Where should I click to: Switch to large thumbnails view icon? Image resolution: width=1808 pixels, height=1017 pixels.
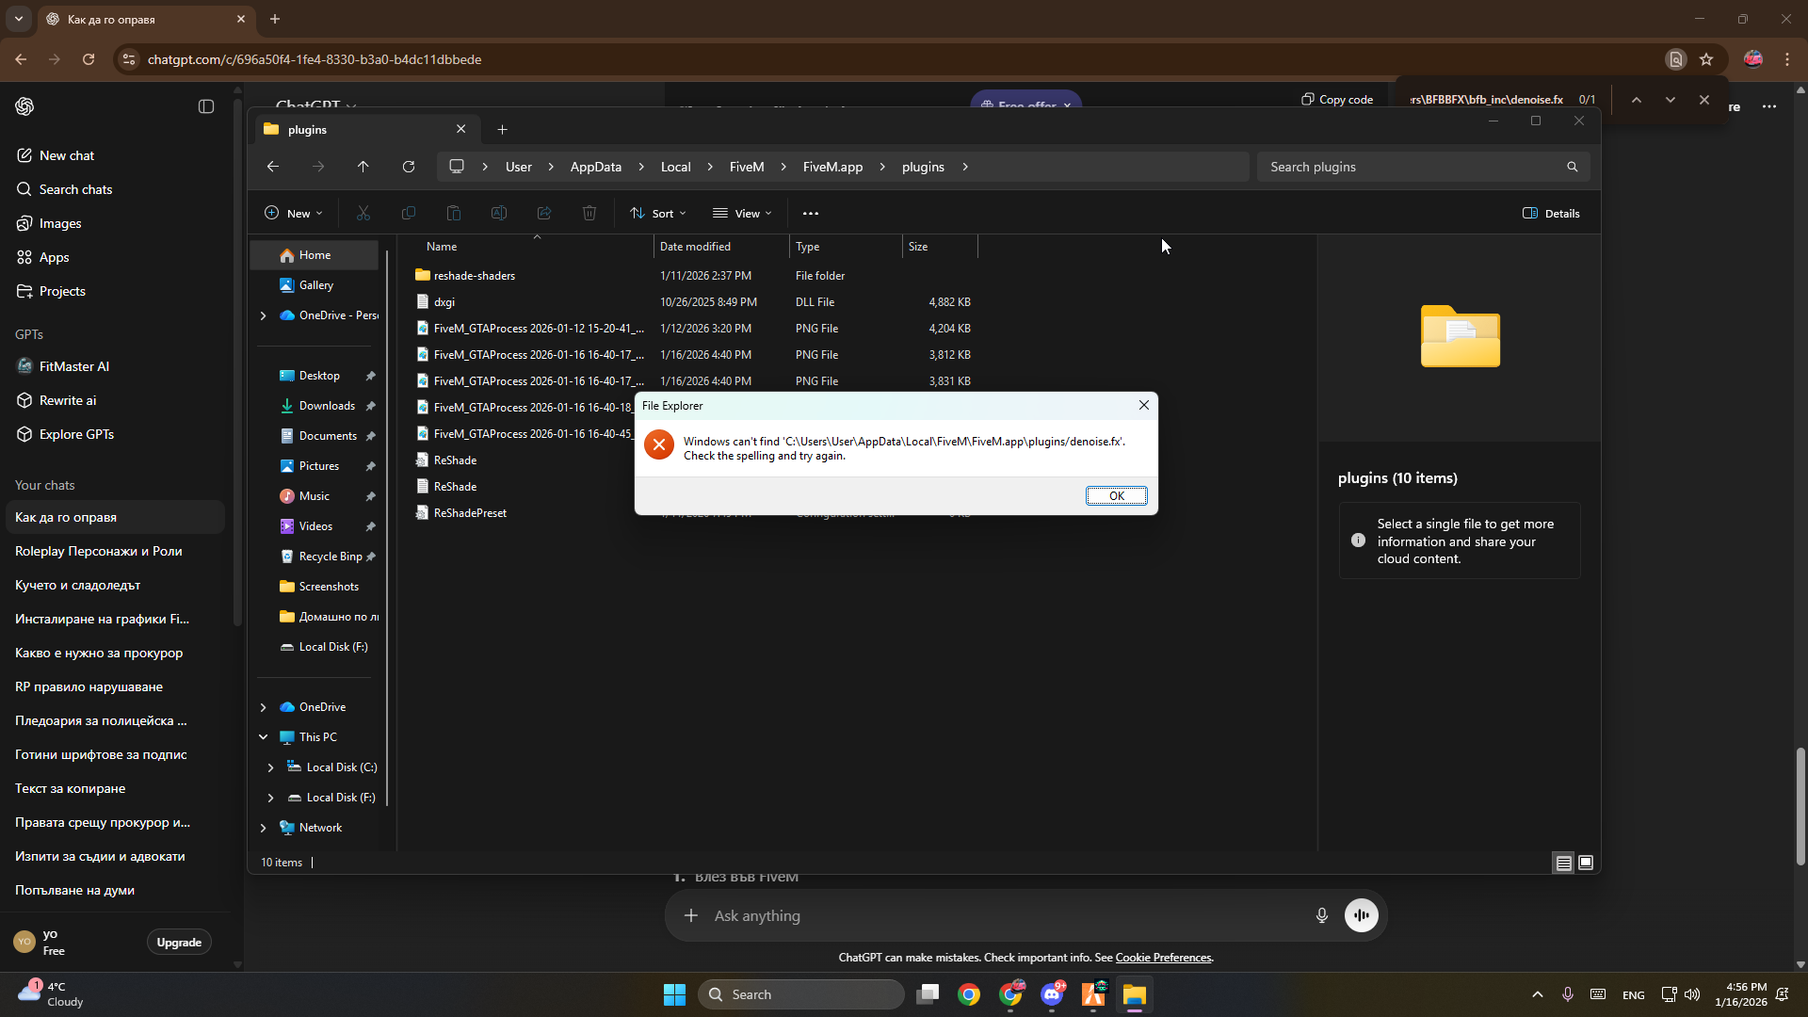1586,863
